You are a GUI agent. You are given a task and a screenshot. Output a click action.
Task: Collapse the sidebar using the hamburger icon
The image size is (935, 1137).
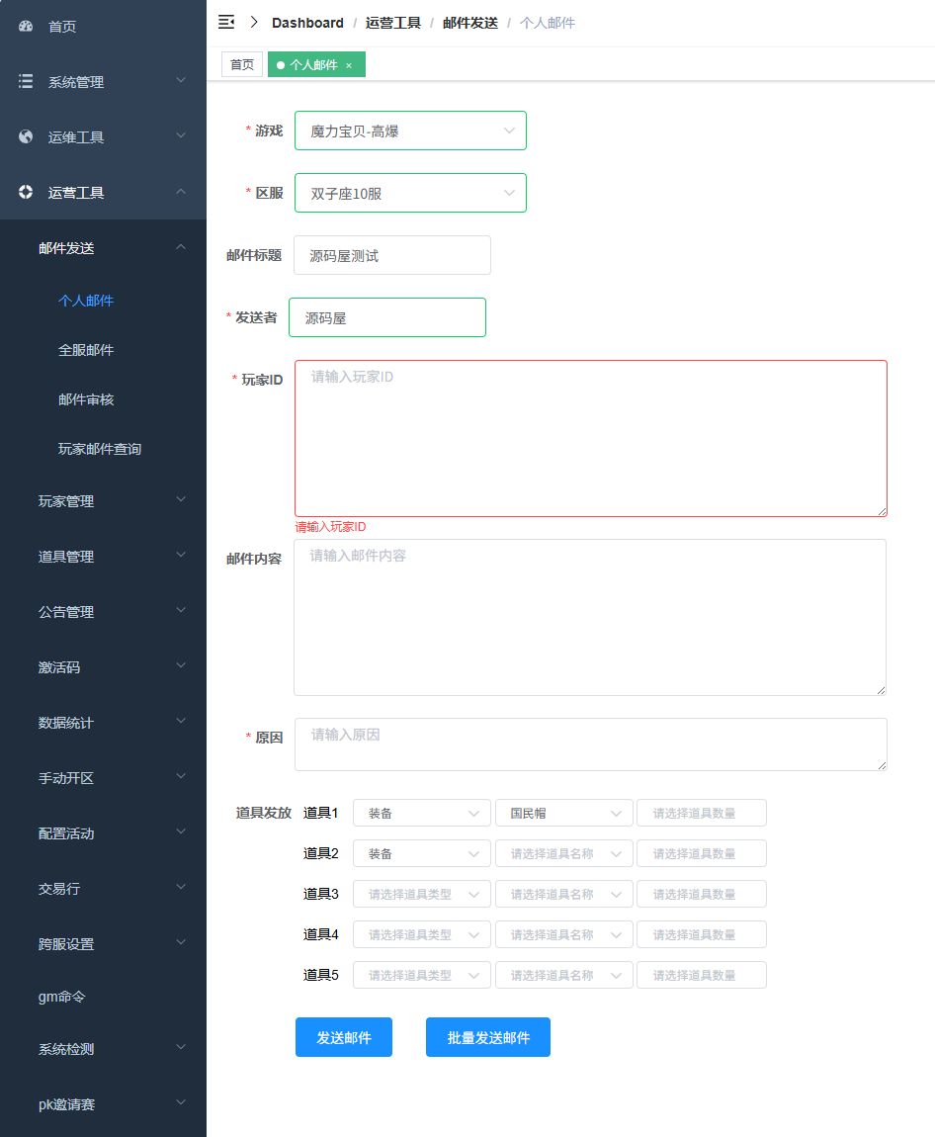pos(226,21)
